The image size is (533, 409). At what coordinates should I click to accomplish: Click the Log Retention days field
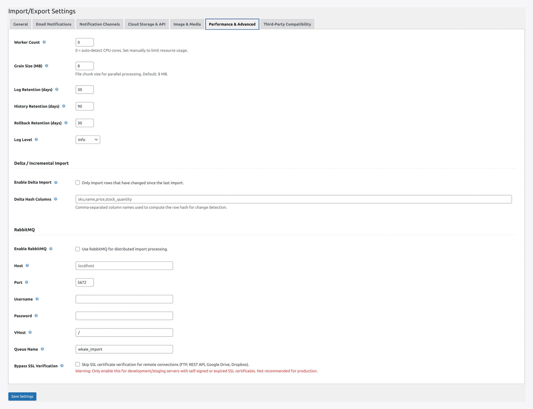point(85,89)
